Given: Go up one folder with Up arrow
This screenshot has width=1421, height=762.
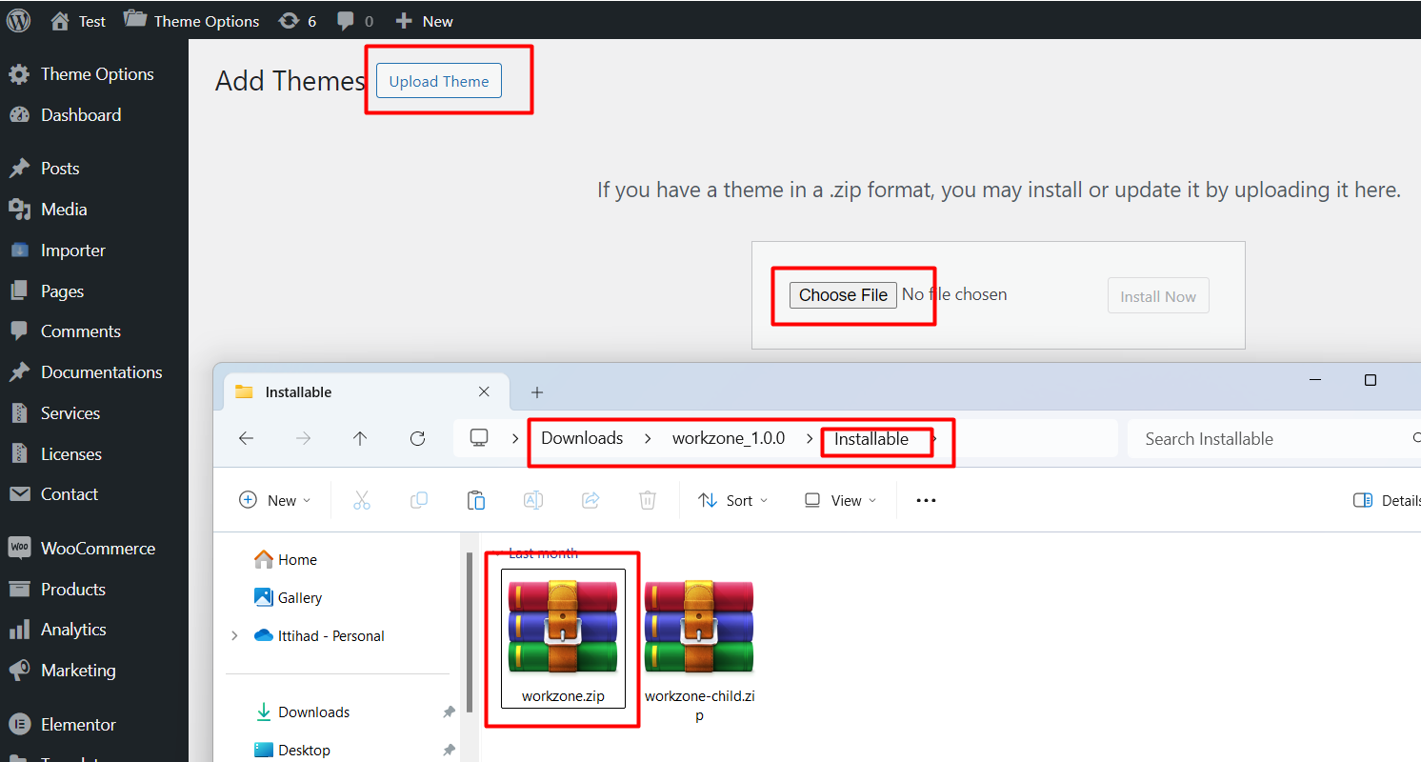Looking at the screenshot, I should [360, 438].
